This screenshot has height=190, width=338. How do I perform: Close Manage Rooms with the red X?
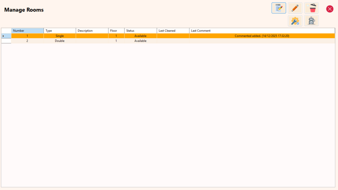coord(330,9)
